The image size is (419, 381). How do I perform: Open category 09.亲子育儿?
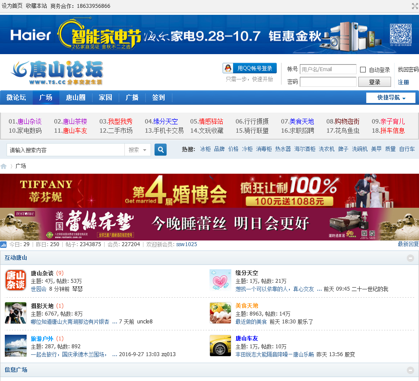[388, 122]
